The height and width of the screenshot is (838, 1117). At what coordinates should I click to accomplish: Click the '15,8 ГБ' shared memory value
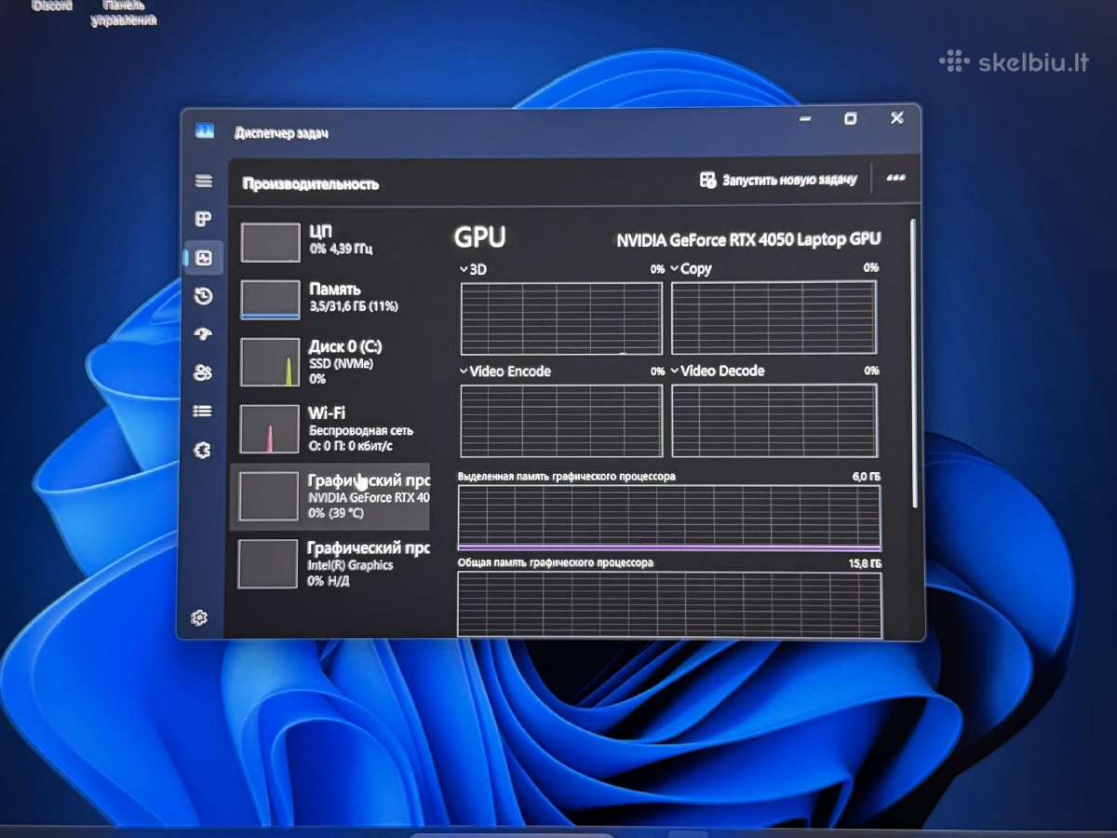pyautogui.click(x=865, y=563)
